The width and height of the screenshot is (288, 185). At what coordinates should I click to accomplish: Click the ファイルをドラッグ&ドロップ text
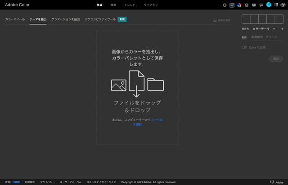[x=137, y=106]
